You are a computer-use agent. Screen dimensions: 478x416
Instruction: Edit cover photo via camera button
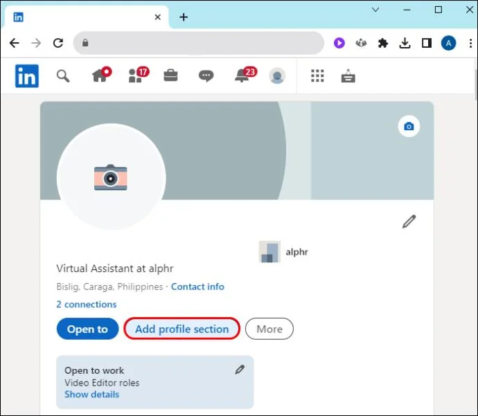pos(409,126)
